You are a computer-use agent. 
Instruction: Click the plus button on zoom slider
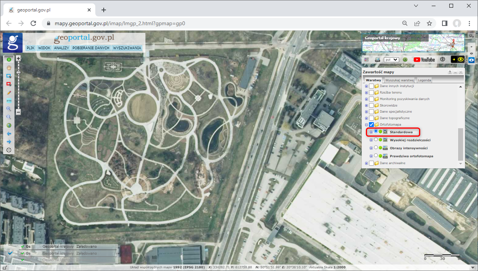(18, 58)
